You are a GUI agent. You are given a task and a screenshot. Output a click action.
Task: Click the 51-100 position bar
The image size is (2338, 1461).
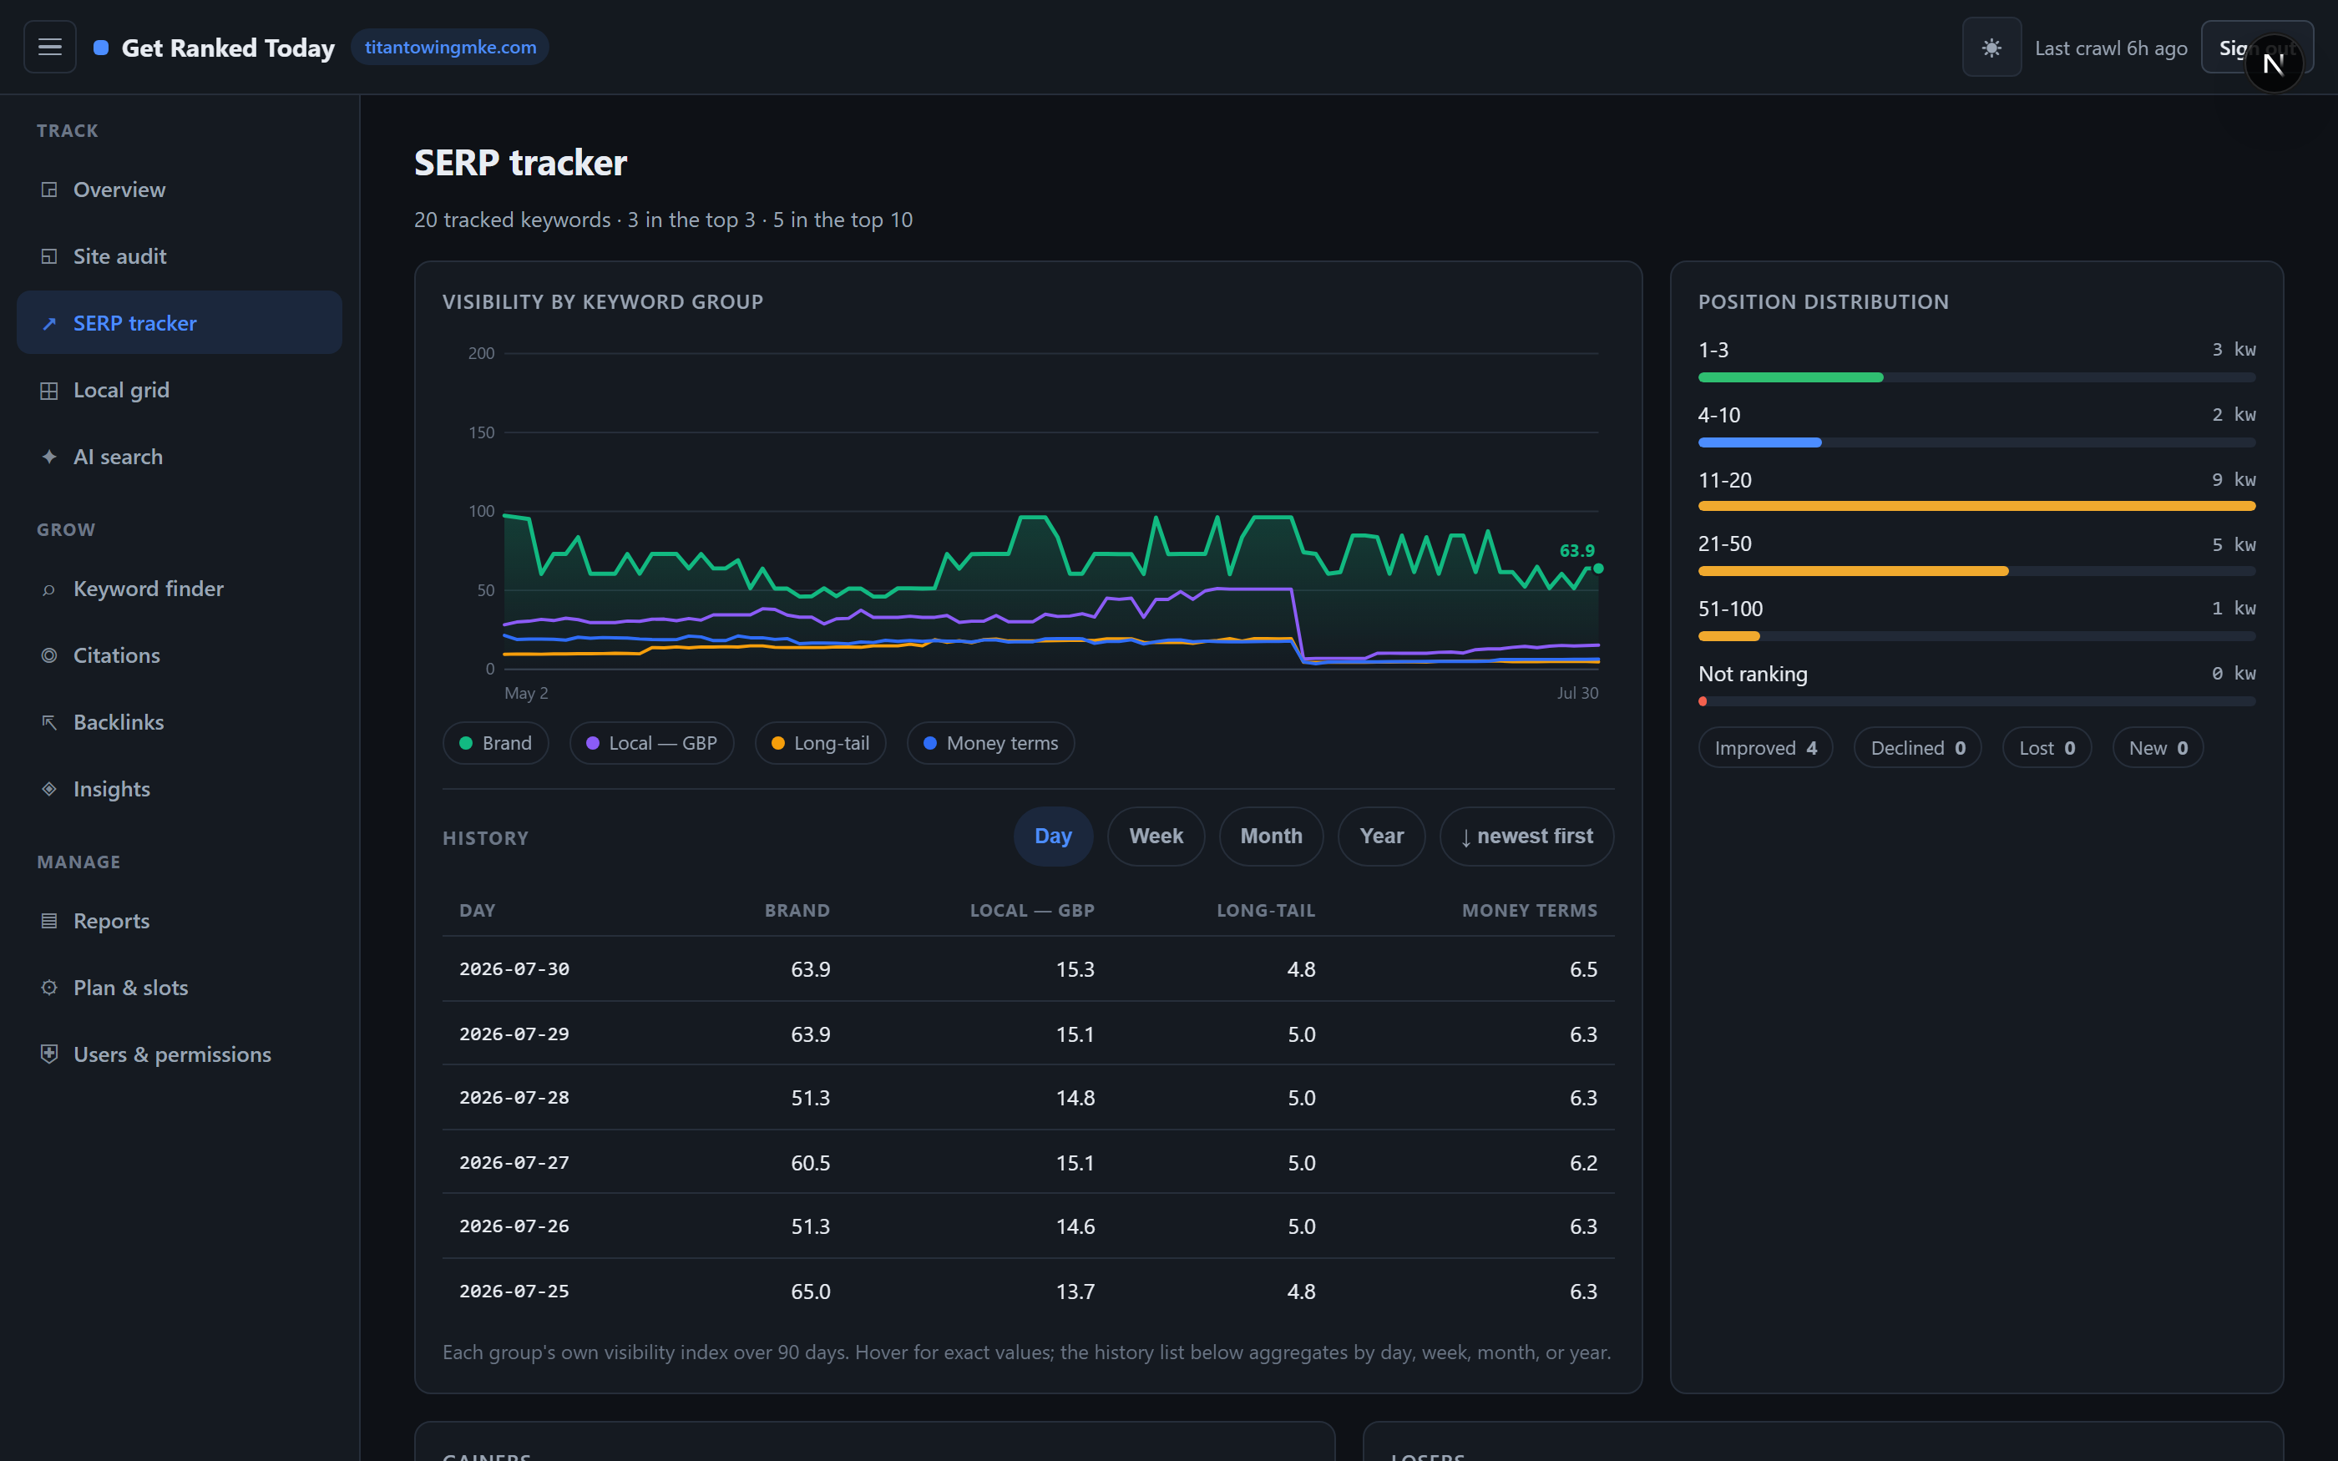coord(1729,636)
